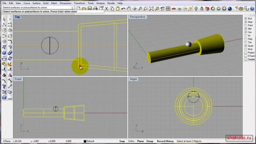The height and width of the screenshot is (144, 256).
Task: Click the Save floppy disk icon
Action: coord(90,8)
